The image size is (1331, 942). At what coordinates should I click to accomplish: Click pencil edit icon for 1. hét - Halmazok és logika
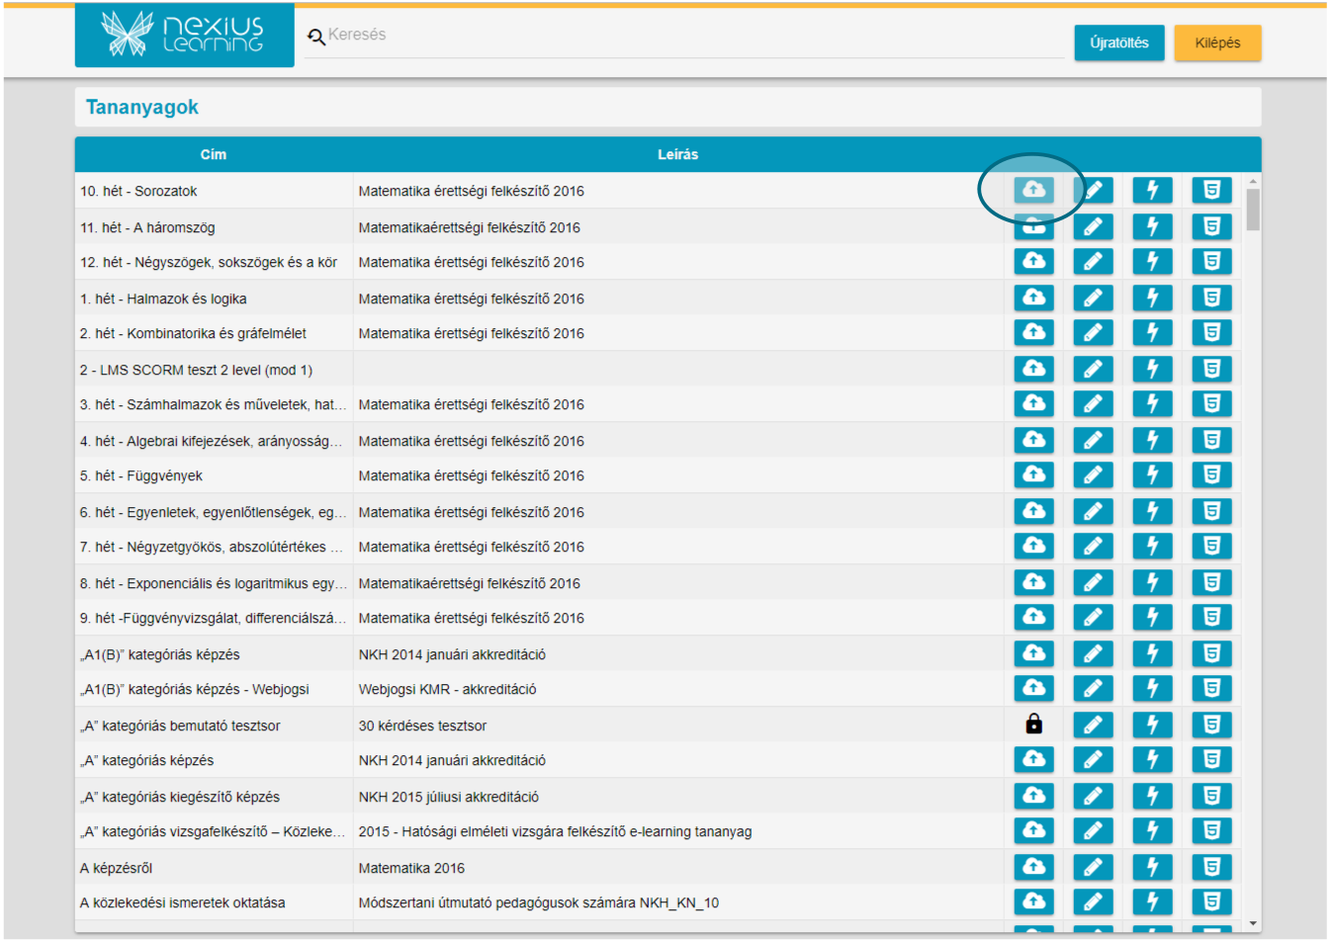pyautogui.click(x=1093, y=298)
